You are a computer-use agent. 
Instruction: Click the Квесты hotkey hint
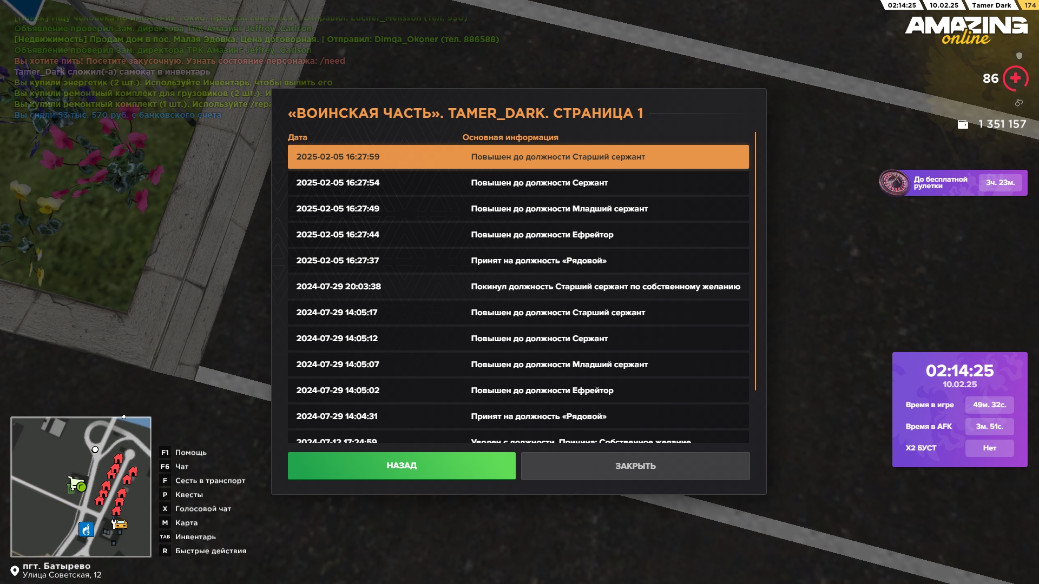(x=189, y=495)
